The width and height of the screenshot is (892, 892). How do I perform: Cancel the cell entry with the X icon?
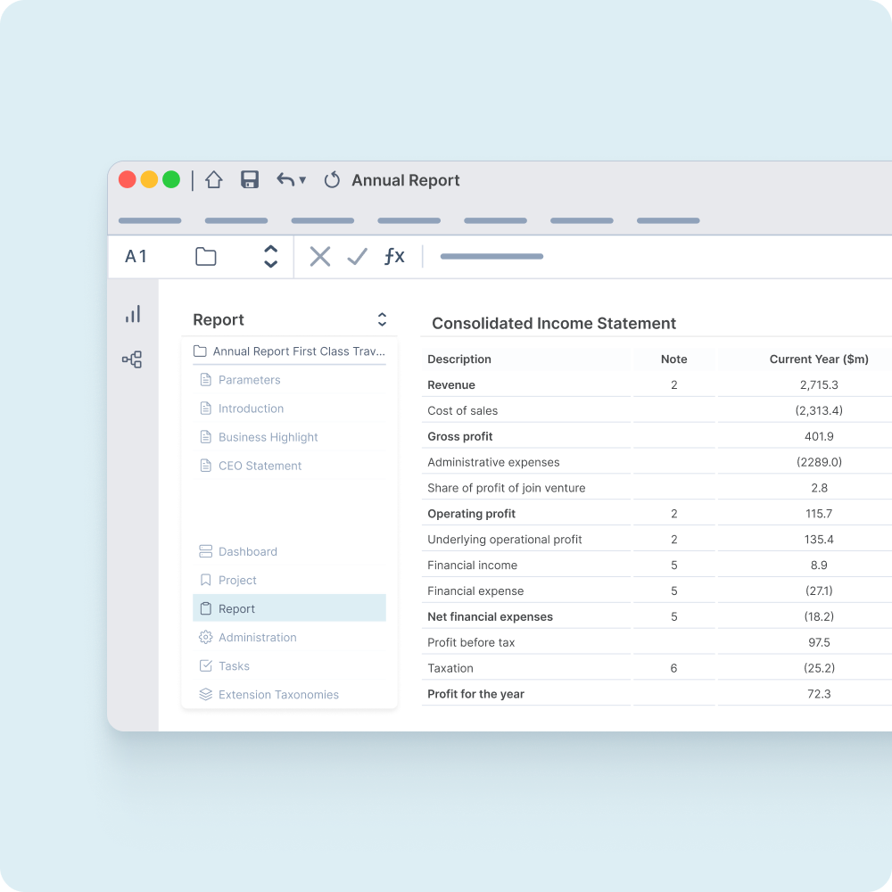point(319,256)
